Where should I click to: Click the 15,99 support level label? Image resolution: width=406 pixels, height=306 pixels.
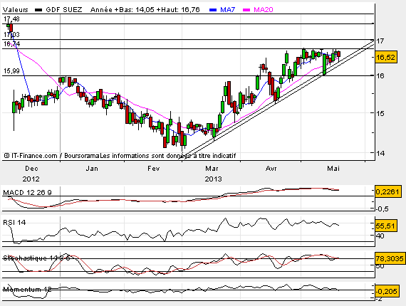11,71
